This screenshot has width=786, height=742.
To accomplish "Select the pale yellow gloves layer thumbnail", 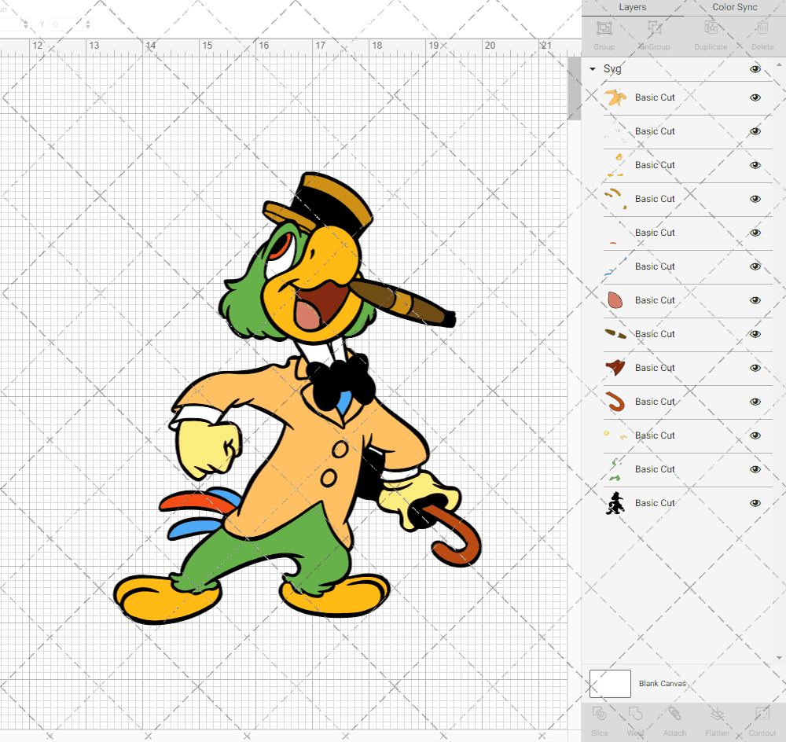I will coord(615,435).
